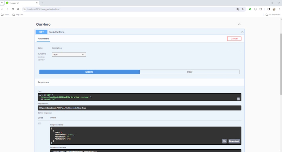The image size is (282, 152).
Task: Open the green extension icon
Action: click(250, 9)
